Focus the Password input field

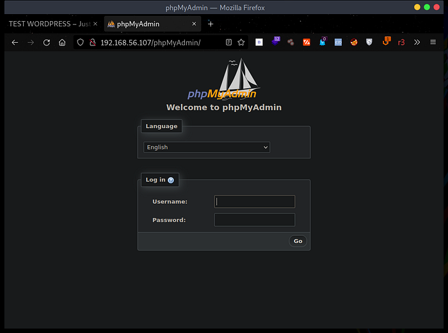[255, 220]
